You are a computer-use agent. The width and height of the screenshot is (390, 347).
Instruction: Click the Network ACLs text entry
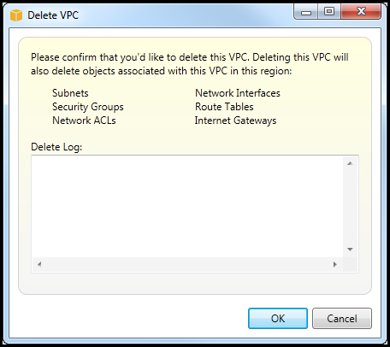click(x=84, y=121)
